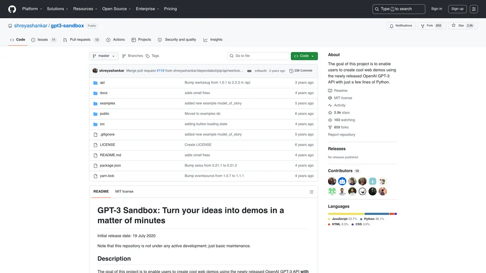The image size is (486, 273).
Task: View 103 watching list
Action: (x=341, y=120)
